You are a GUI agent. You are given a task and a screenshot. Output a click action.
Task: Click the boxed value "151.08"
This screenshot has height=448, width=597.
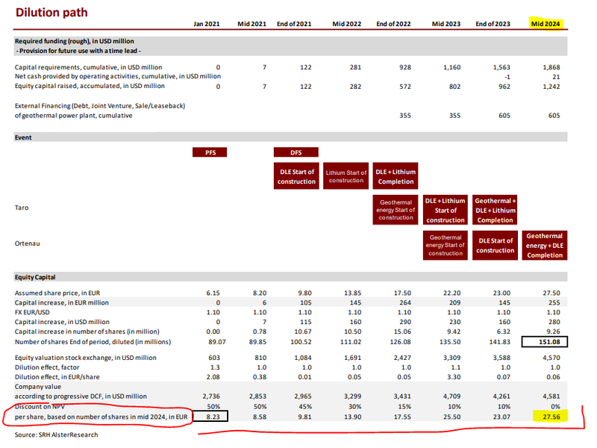545,342
